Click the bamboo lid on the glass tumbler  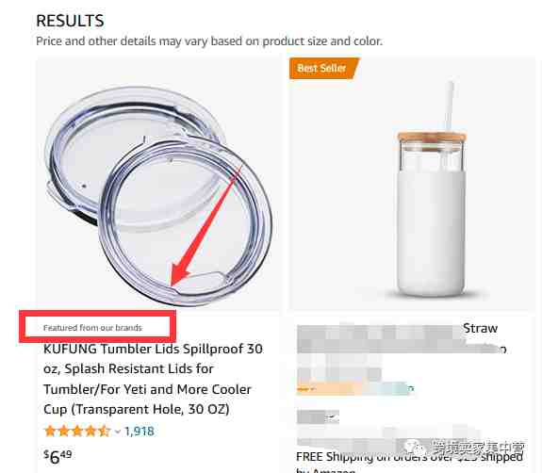click(432, 137)
